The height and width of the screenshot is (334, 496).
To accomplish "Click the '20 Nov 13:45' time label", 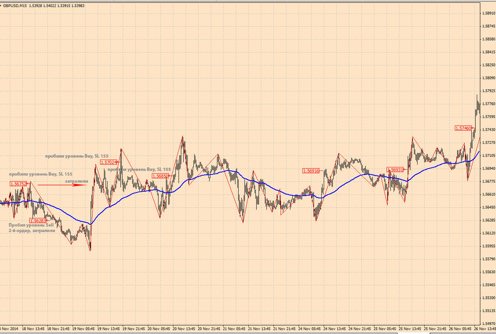I will point(184,329).
